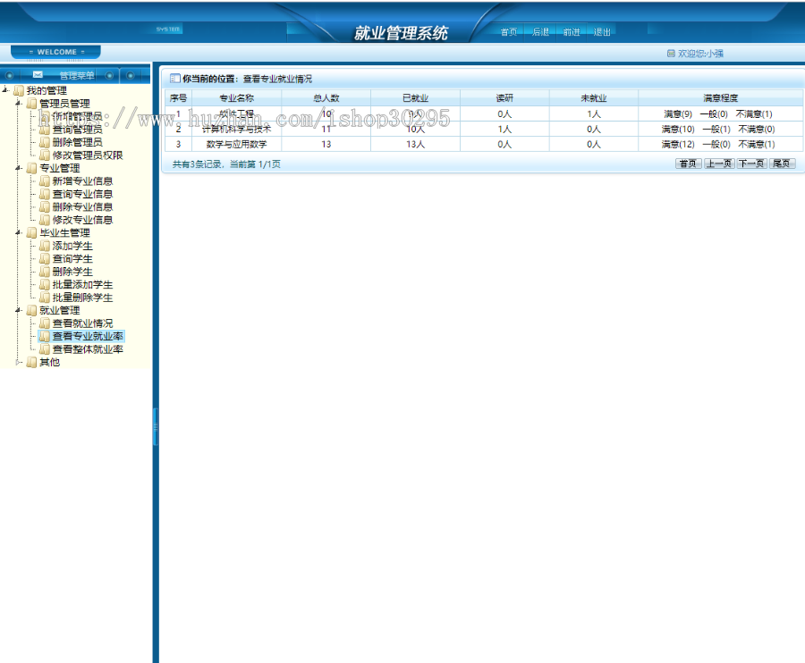Click the WELCOME button at top left
The image size is (805, 663).
(55, 51)
